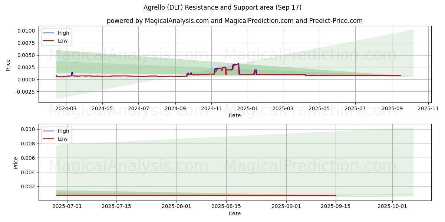Click the '0.004' price tick, bottom chart

tap(28, 172)
